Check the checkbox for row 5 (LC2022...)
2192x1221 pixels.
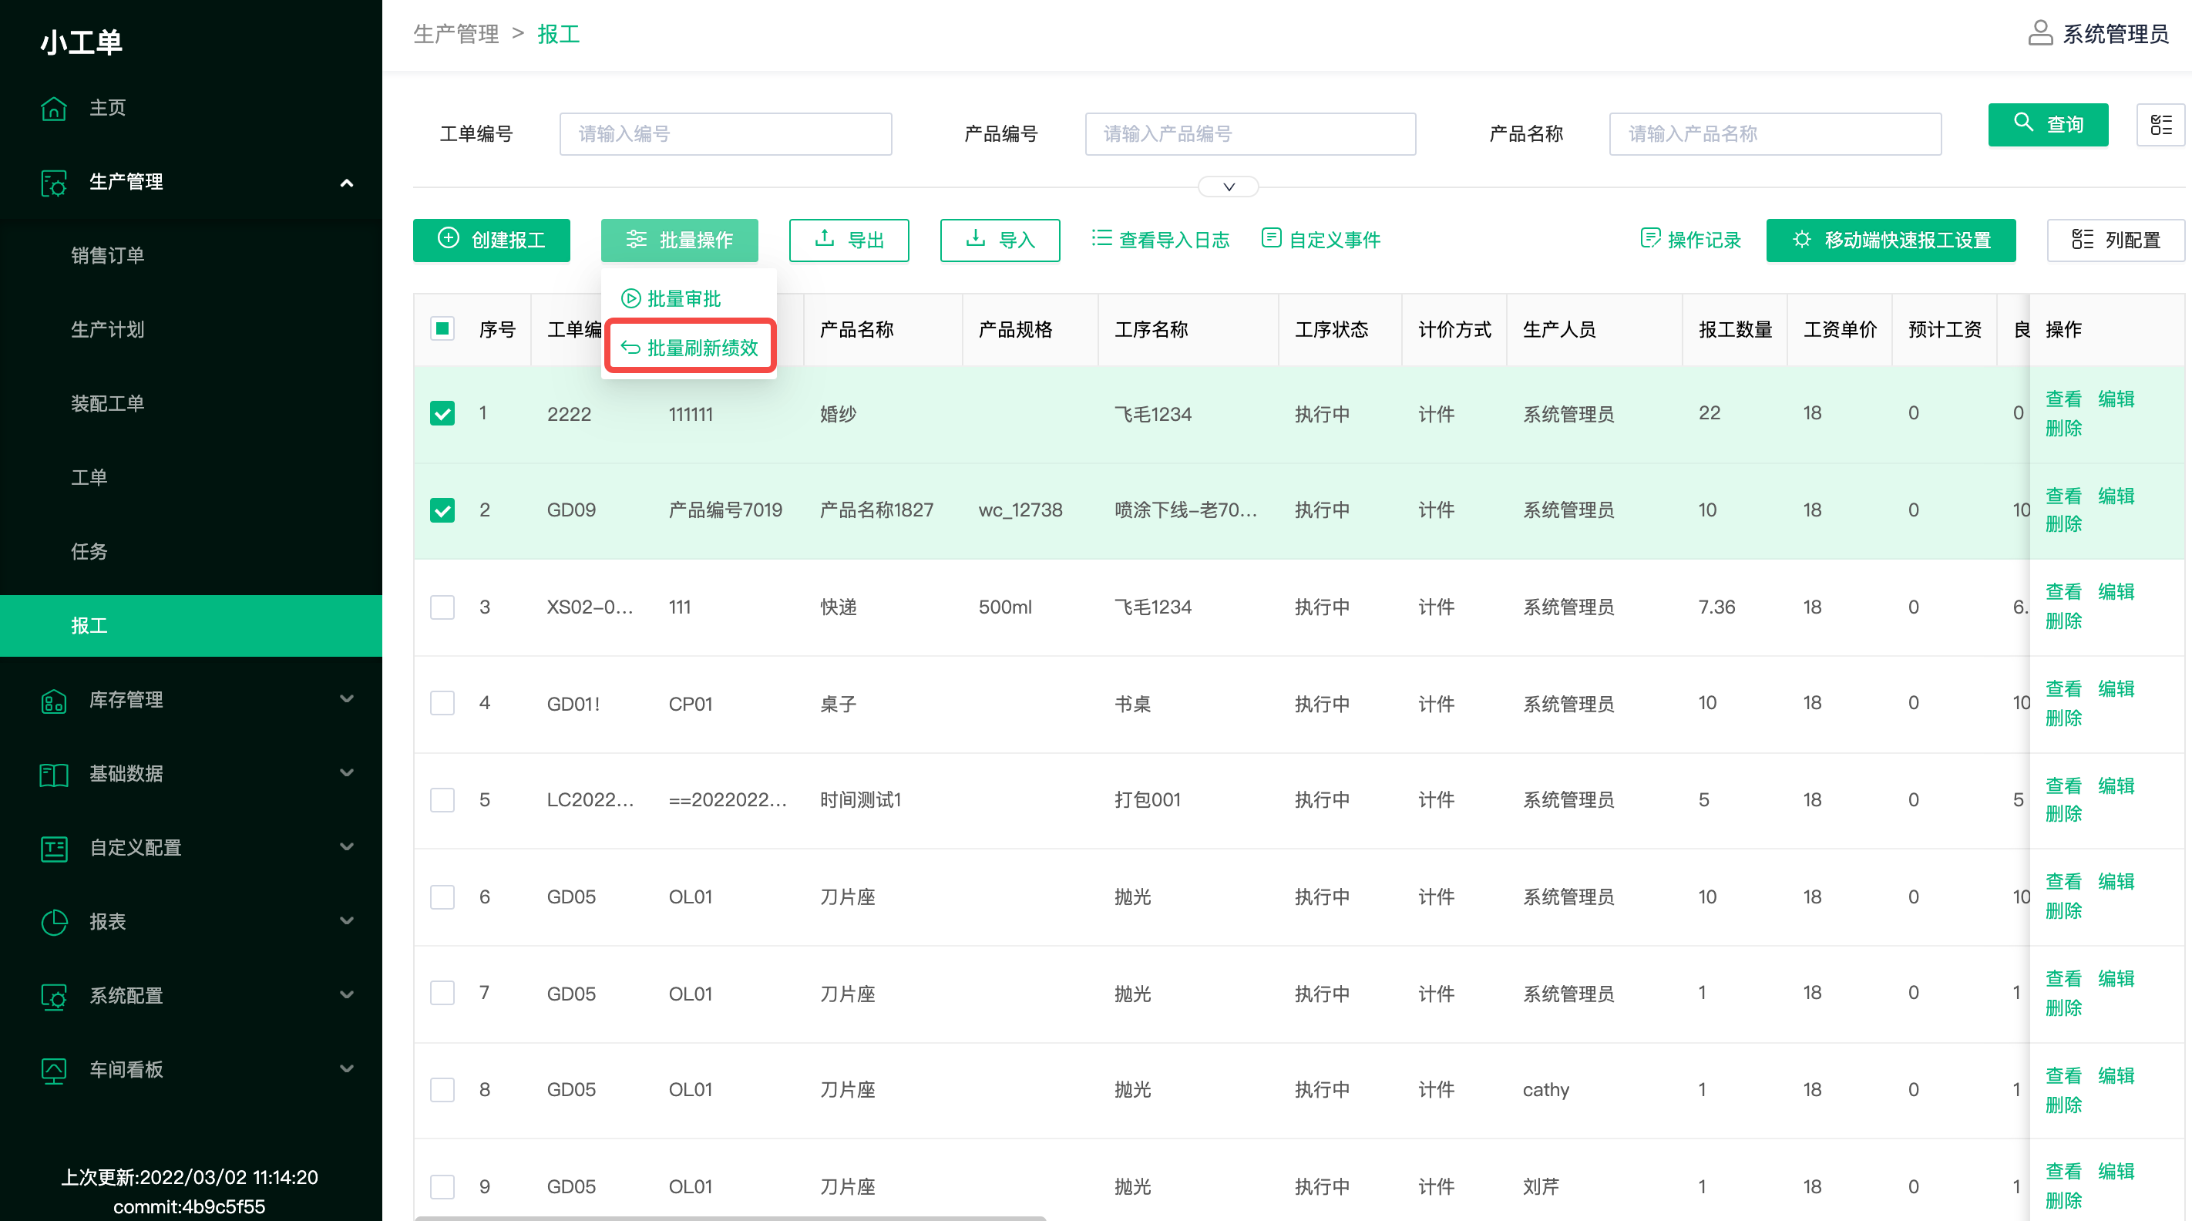(442, 800)
